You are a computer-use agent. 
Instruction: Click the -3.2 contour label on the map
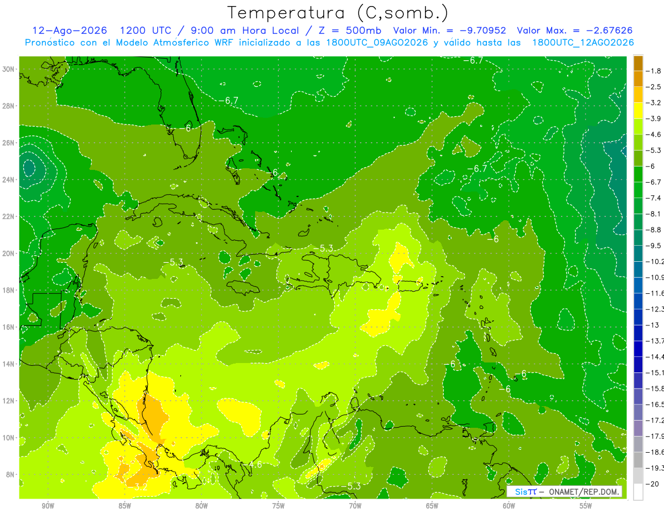point(138,488)
